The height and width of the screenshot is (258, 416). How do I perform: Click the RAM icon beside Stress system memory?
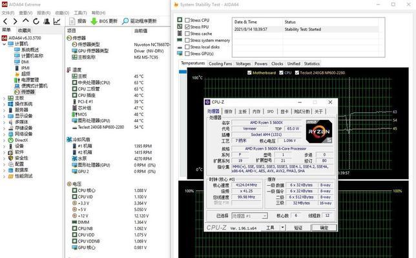tap(180, 40)
